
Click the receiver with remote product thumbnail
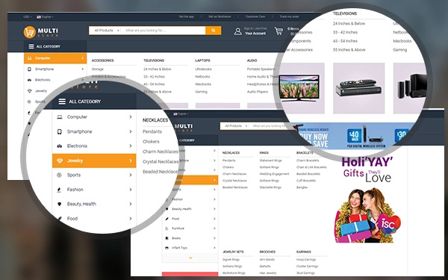[358, 88]
